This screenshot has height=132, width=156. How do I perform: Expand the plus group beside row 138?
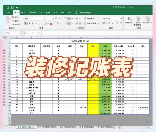point(5,105)
